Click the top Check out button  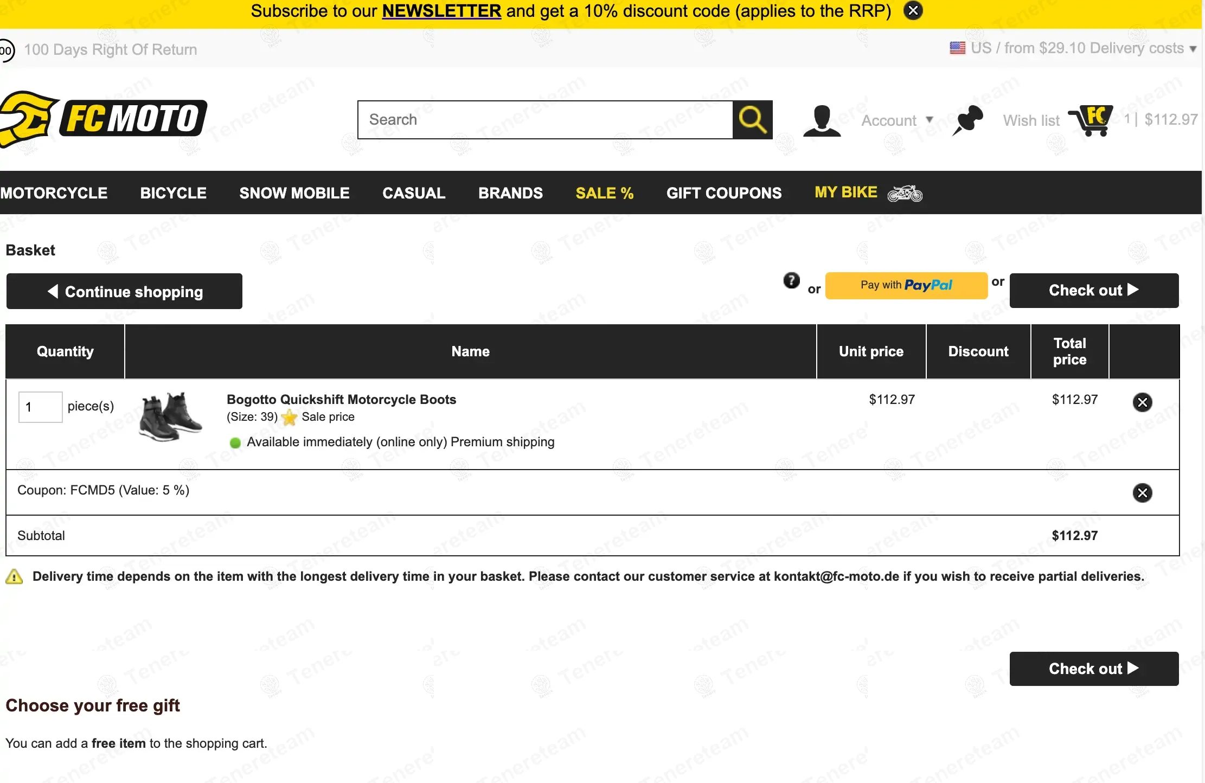pyautogui.click(x=1094, y=291)
